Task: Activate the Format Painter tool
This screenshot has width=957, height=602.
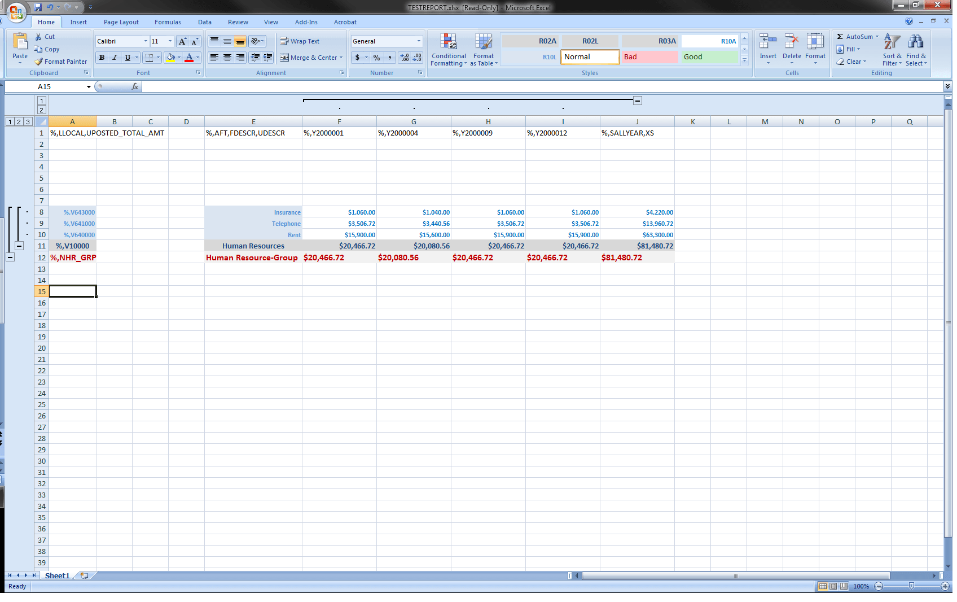Action: coord(60,61)
